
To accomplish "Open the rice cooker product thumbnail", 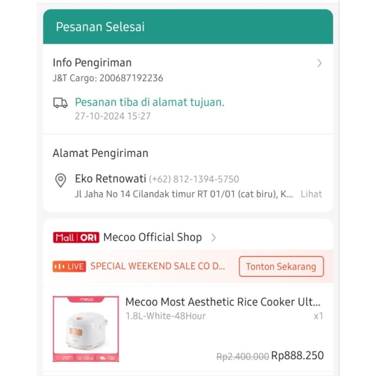I will pos(86,329).
